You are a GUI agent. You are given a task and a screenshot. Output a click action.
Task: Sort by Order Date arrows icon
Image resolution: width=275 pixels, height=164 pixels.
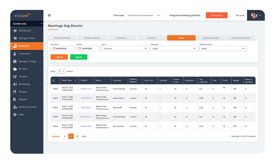pyautogui.click(x=76, y=80)
